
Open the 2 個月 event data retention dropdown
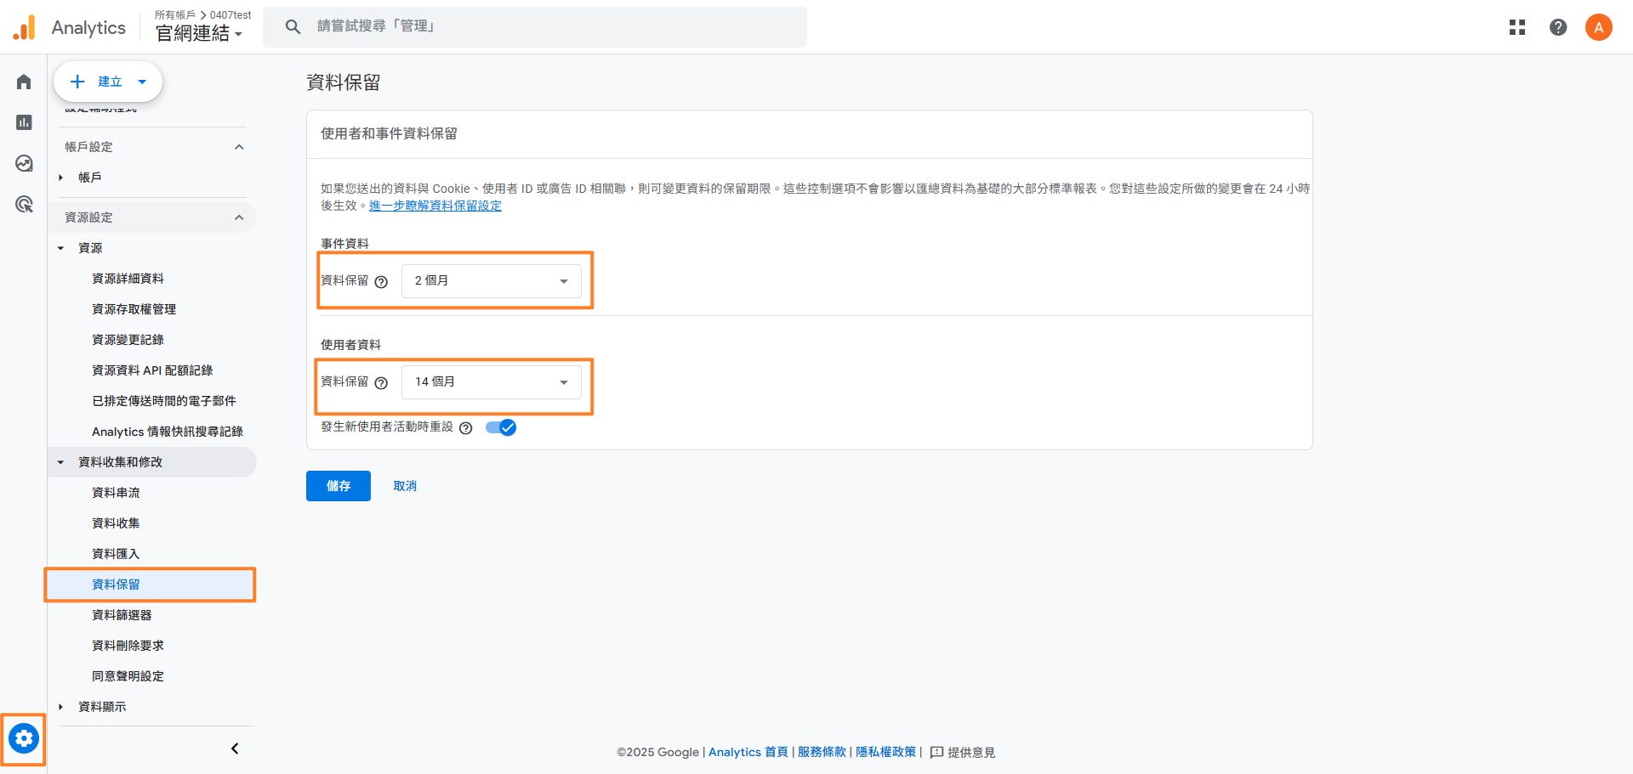(x=491, y=280)
